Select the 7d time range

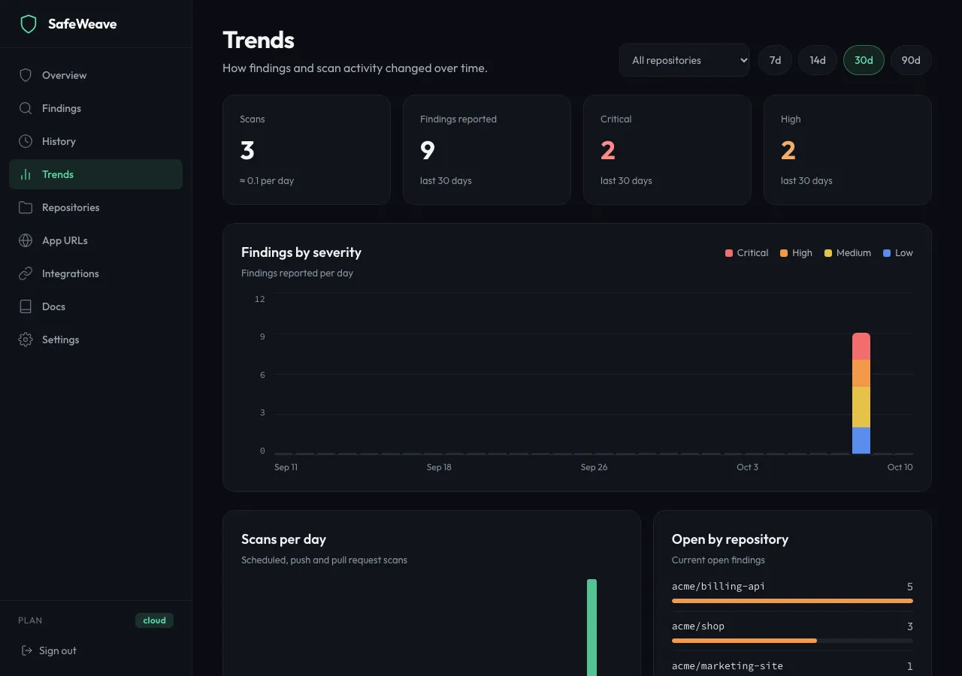click(775, 60)
